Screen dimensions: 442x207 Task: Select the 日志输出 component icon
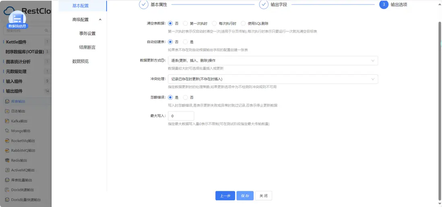click(x=8, y=111)
